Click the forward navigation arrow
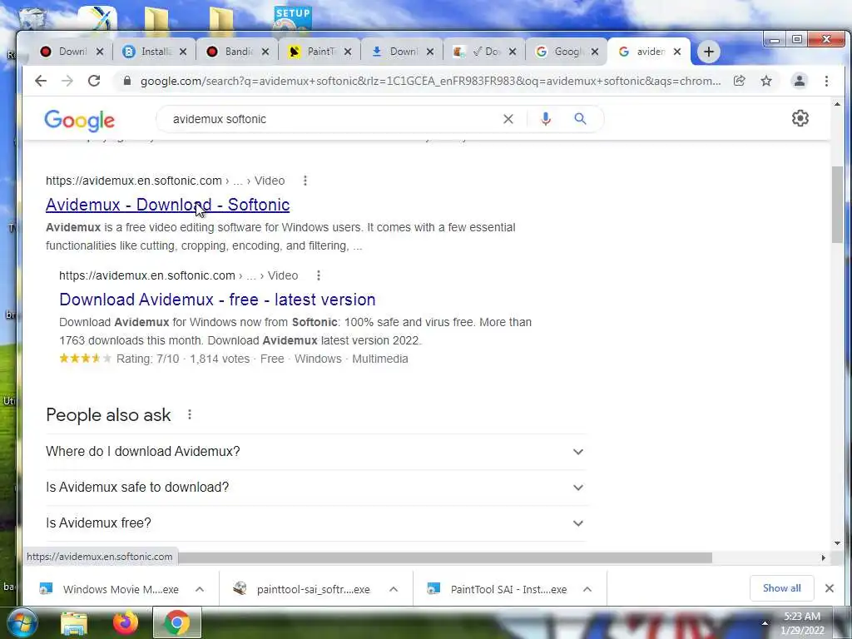The height and width of the screenshot is (639, 852). 67,81
